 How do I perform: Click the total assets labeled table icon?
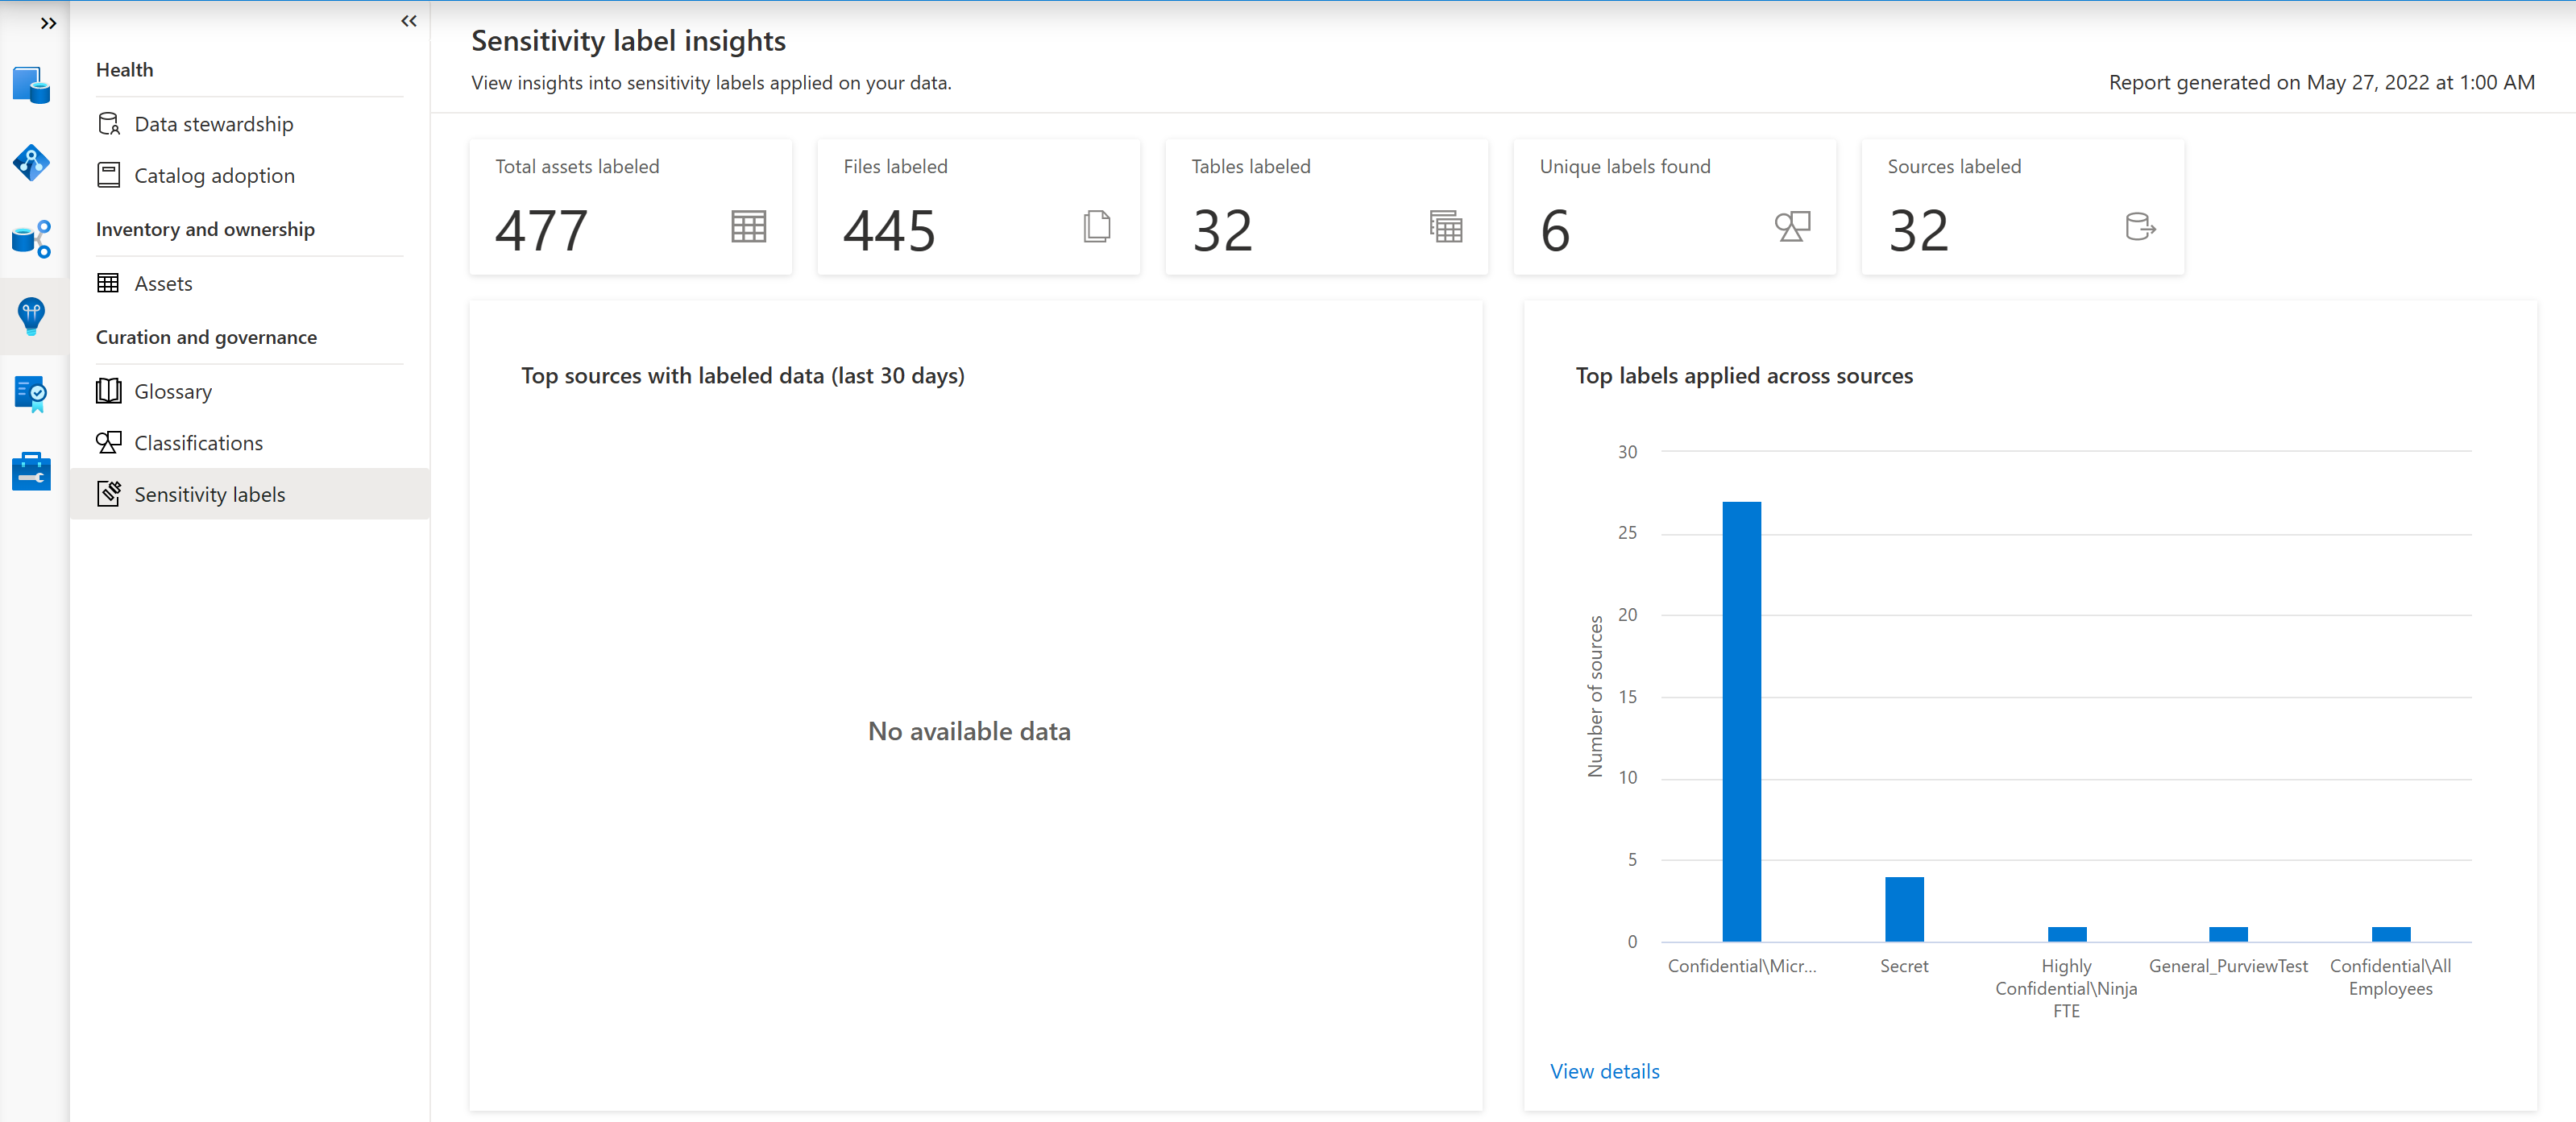[748, 225]
